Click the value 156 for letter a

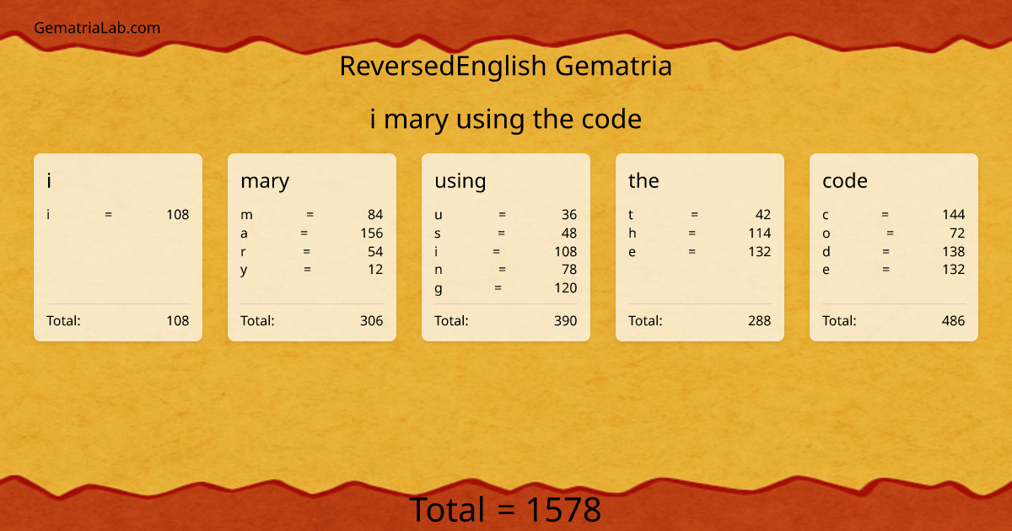pos(372,233)
